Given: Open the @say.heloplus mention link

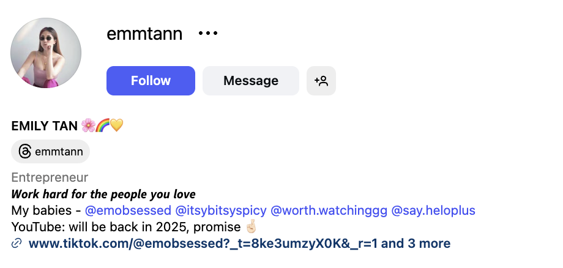Looking at the screenshot, I should tap(433, 210).
